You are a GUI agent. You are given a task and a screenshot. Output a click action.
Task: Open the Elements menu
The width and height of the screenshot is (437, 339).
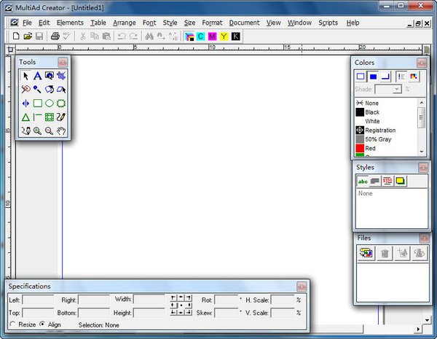(70, 23)
